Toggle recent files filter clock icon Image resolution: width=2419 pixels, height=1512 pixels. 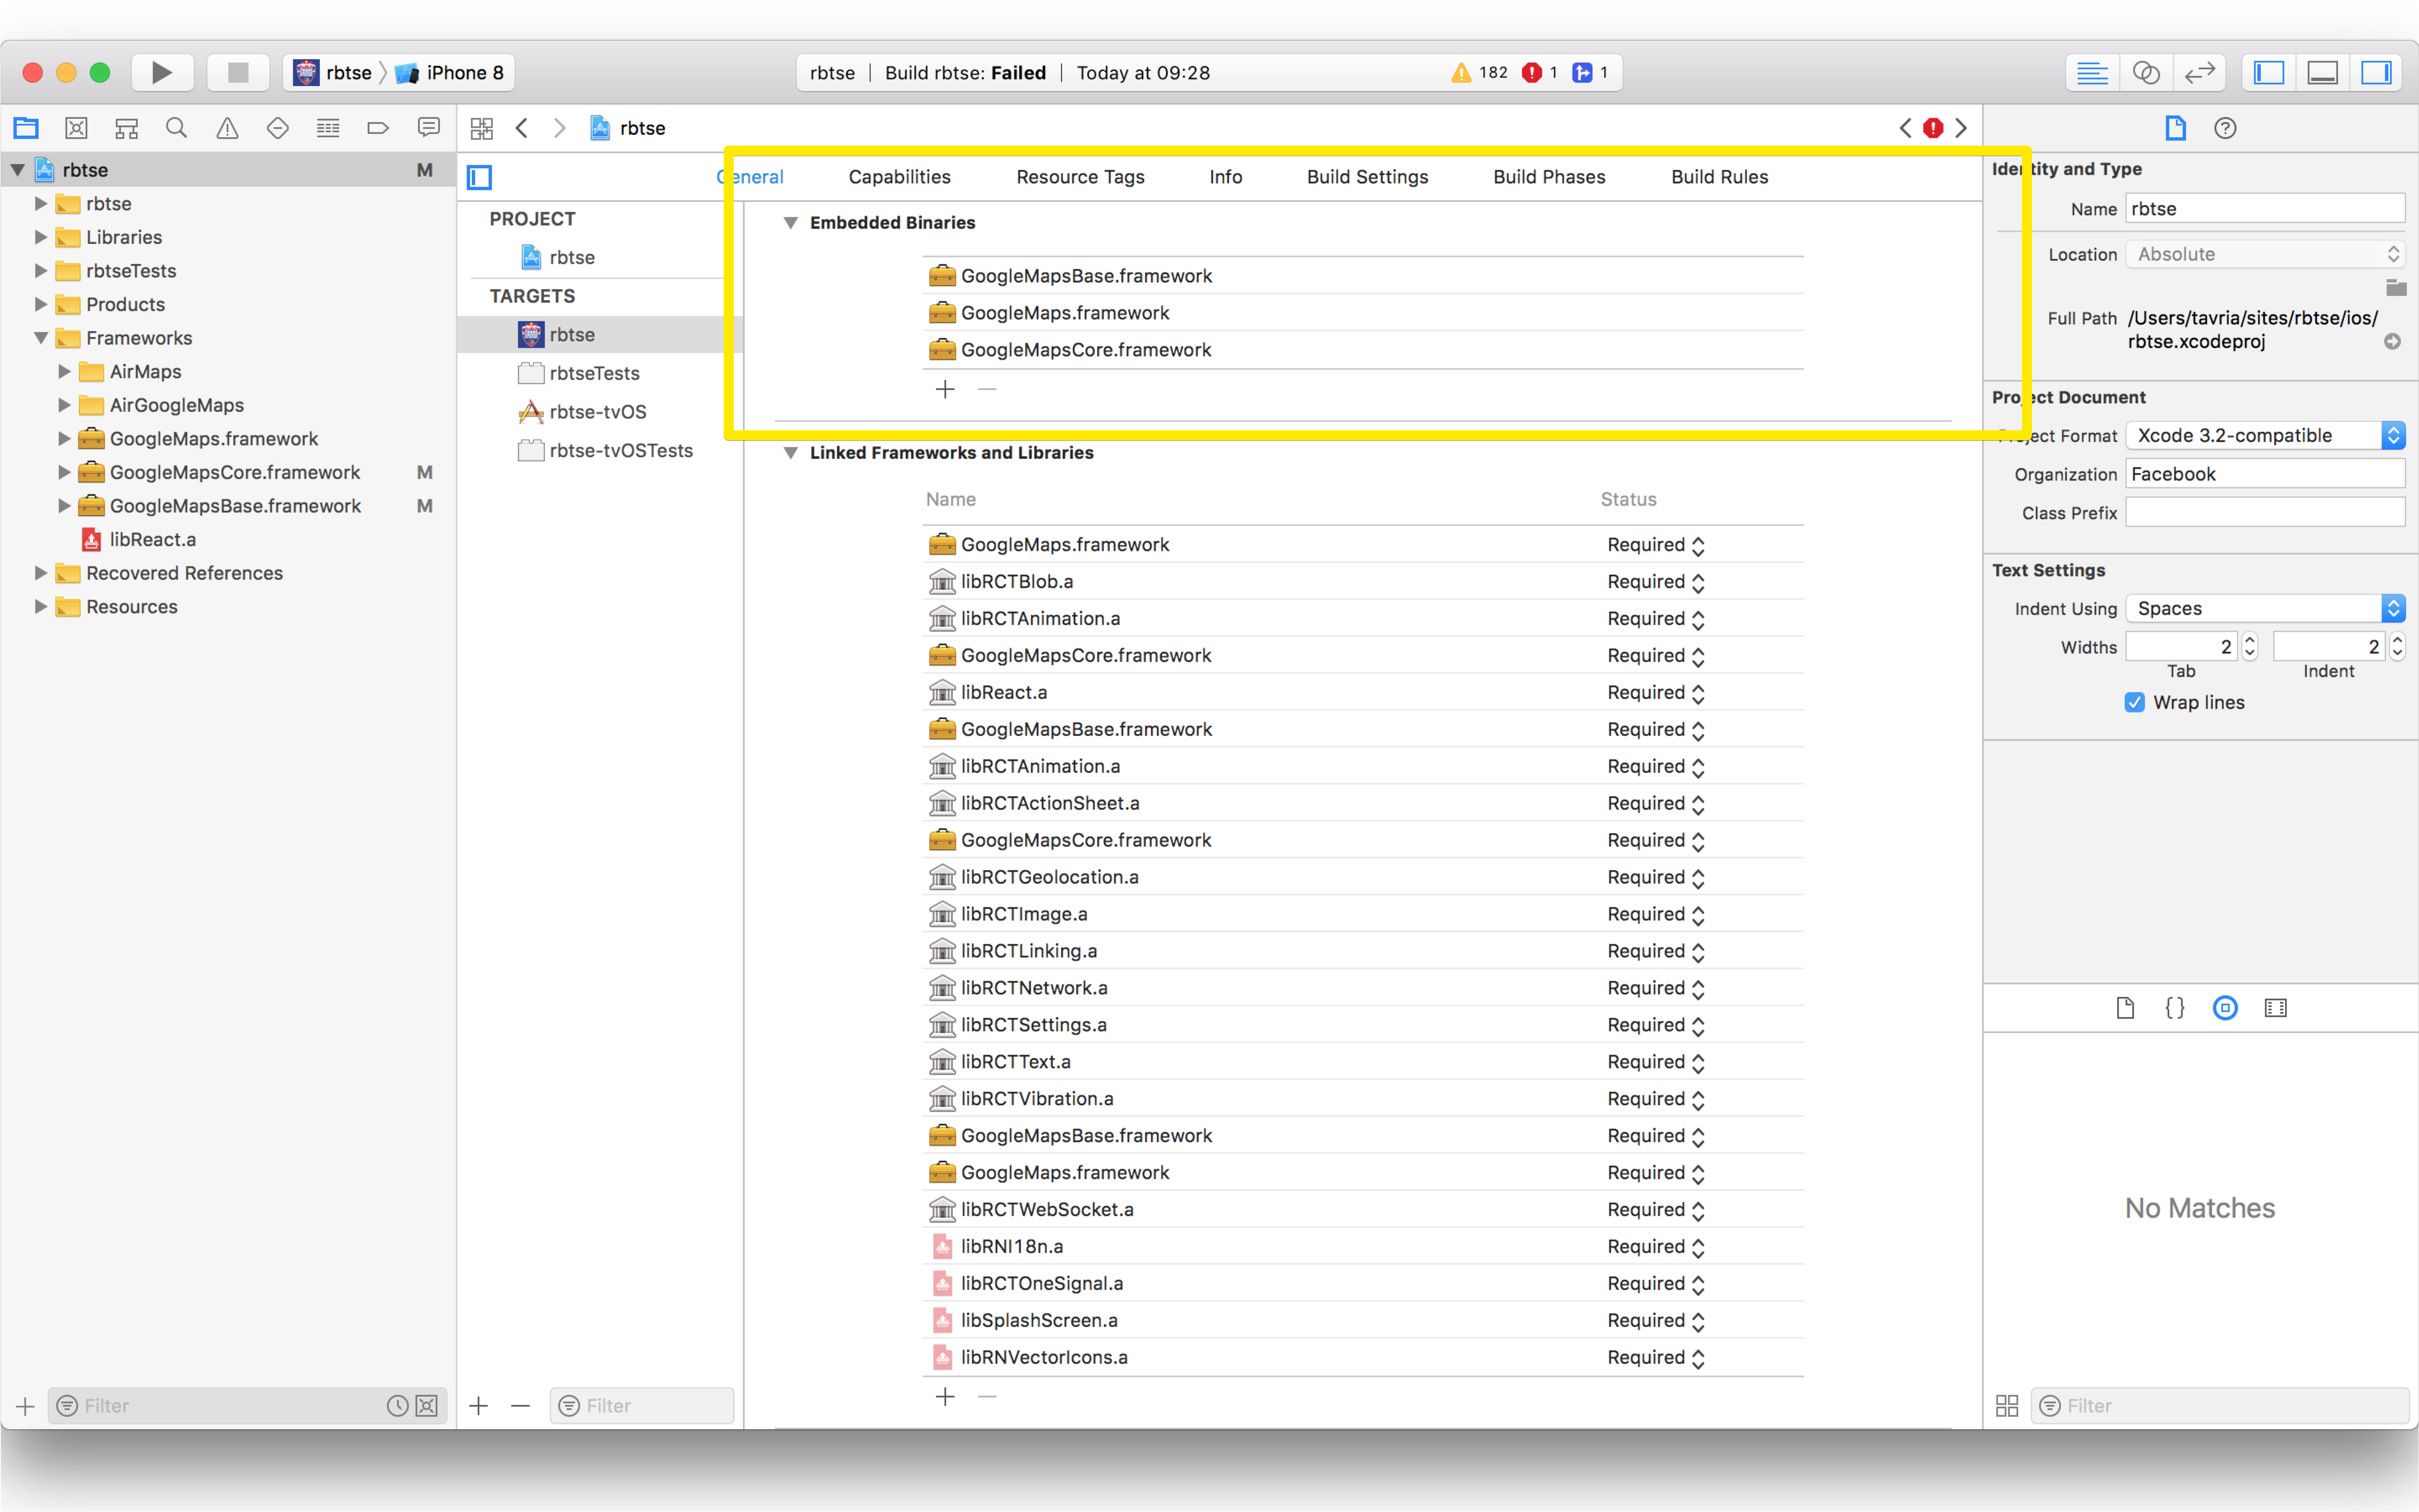pyautogui.click(x=397, y=1406)
